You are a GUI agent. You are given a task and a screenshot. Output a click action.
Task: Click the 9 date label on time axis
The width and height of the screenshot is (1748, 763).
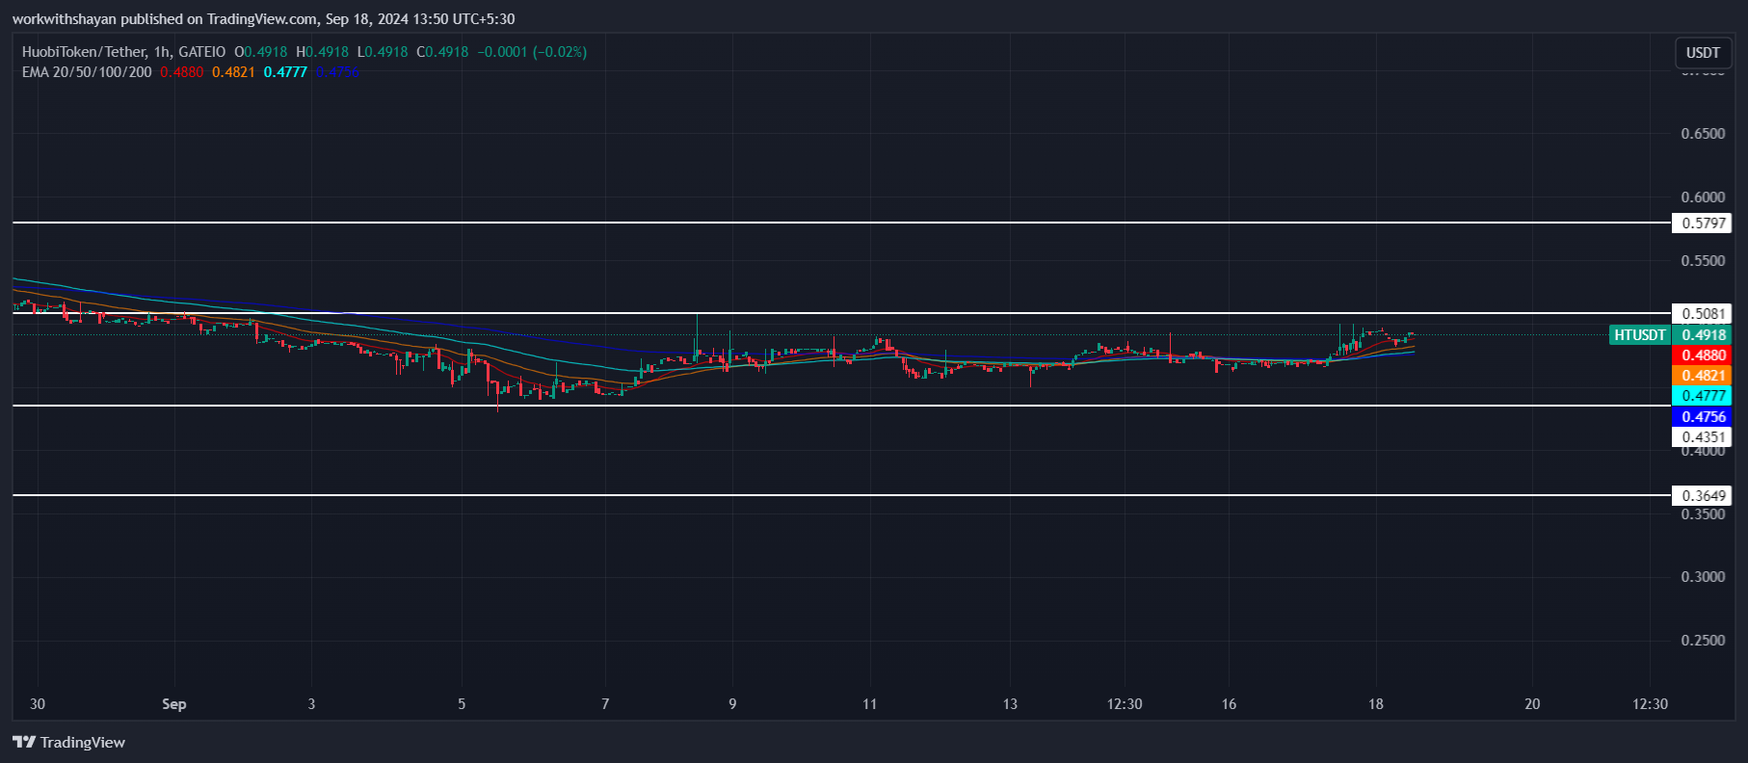coord(732,704)
